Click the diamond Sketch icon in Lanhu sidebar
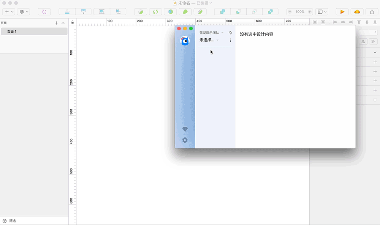This screenshot has height=225, width=380. 185,129
